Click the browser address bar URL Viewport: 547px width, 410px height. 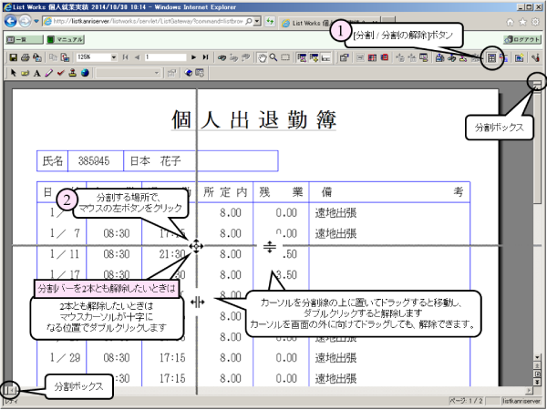click(x=149, y=22)
